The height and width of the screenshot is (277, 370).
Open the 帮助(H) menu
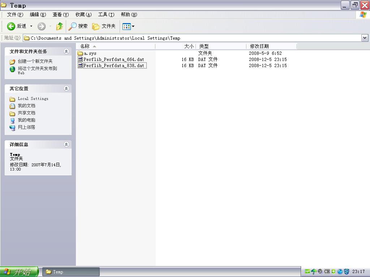click(x=129, y=14)
